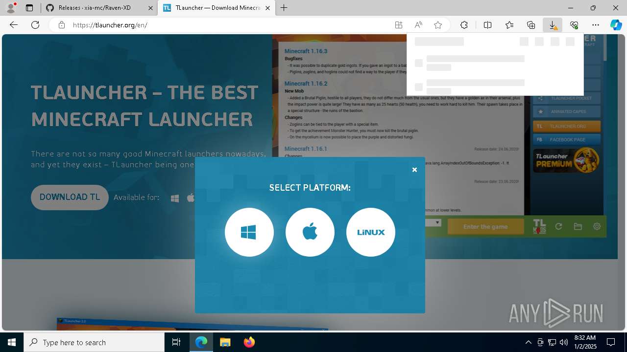627x352 pixels.
Task: Toggle the Downloads flyout button
Action: click(x=553, y=25)
